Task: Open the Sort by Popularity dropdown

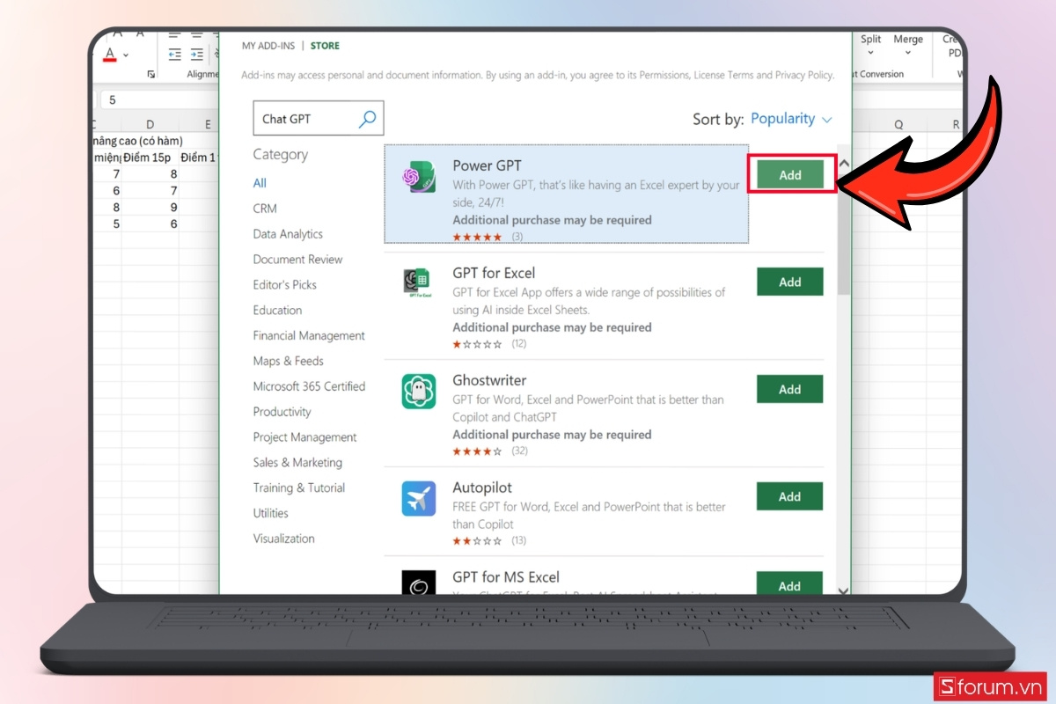Action: tap(790, 119)
